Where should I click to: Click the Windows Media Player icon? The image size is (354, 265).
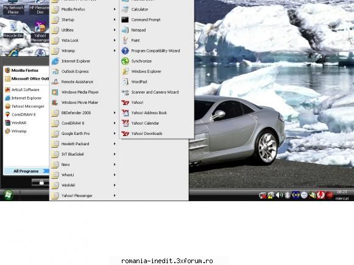point(55,92)
